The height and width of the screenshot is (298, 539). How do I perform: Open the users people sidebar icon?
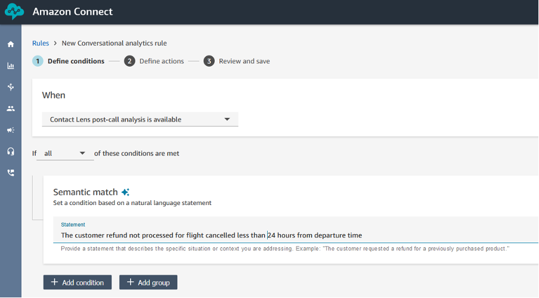click(11, 108)
